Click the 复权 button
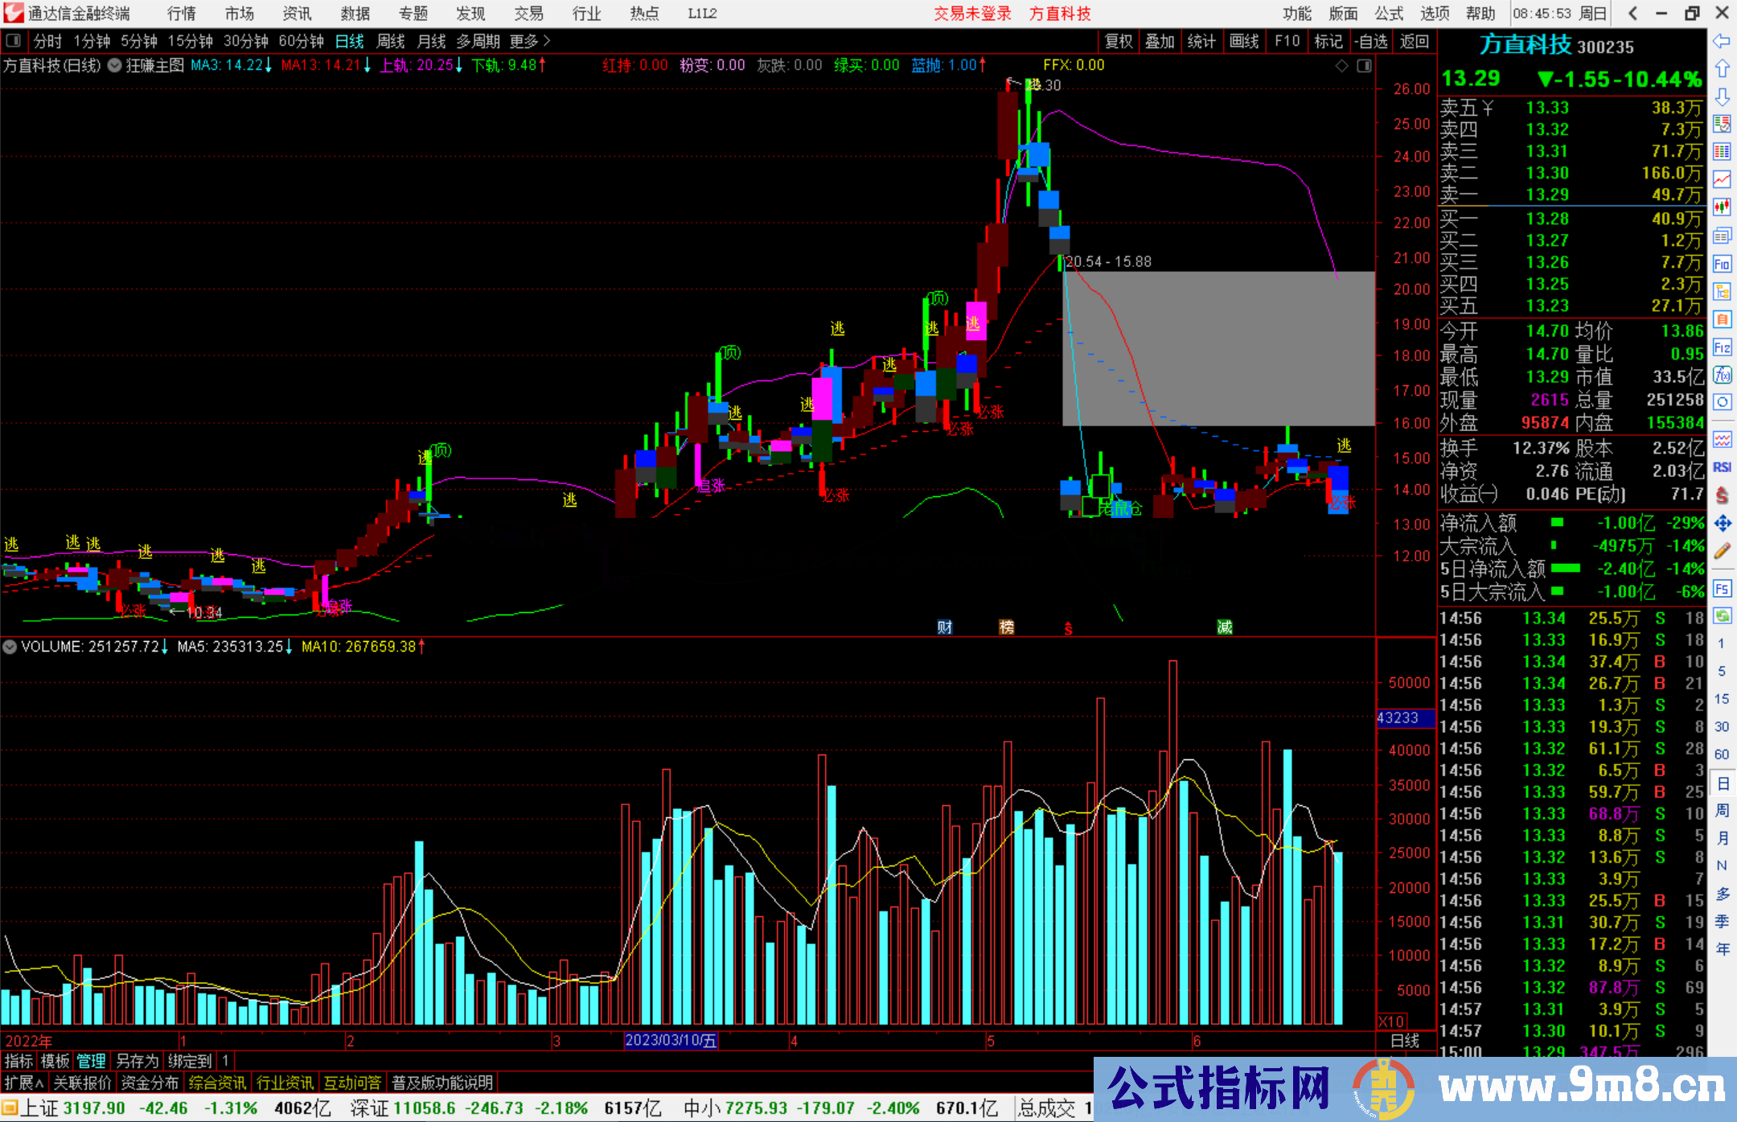This screenshot has height=1122, width=1737. 1119,41
